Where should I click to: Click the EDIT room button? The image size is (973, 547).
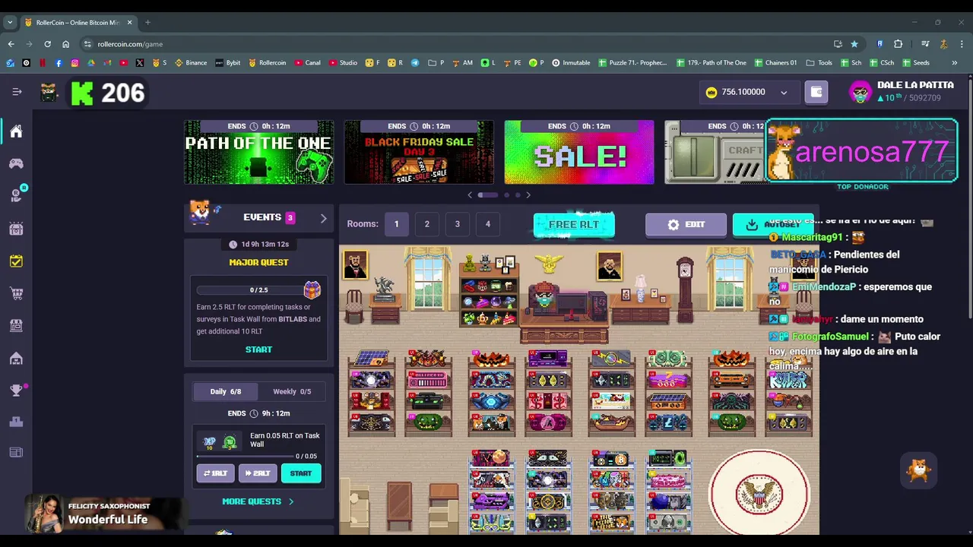(686, 225)
